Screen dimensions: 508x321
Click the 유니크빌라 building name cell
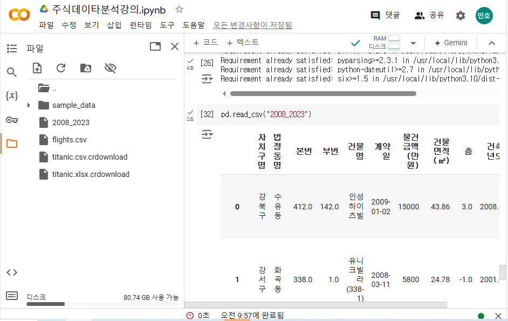click(356, 279)
